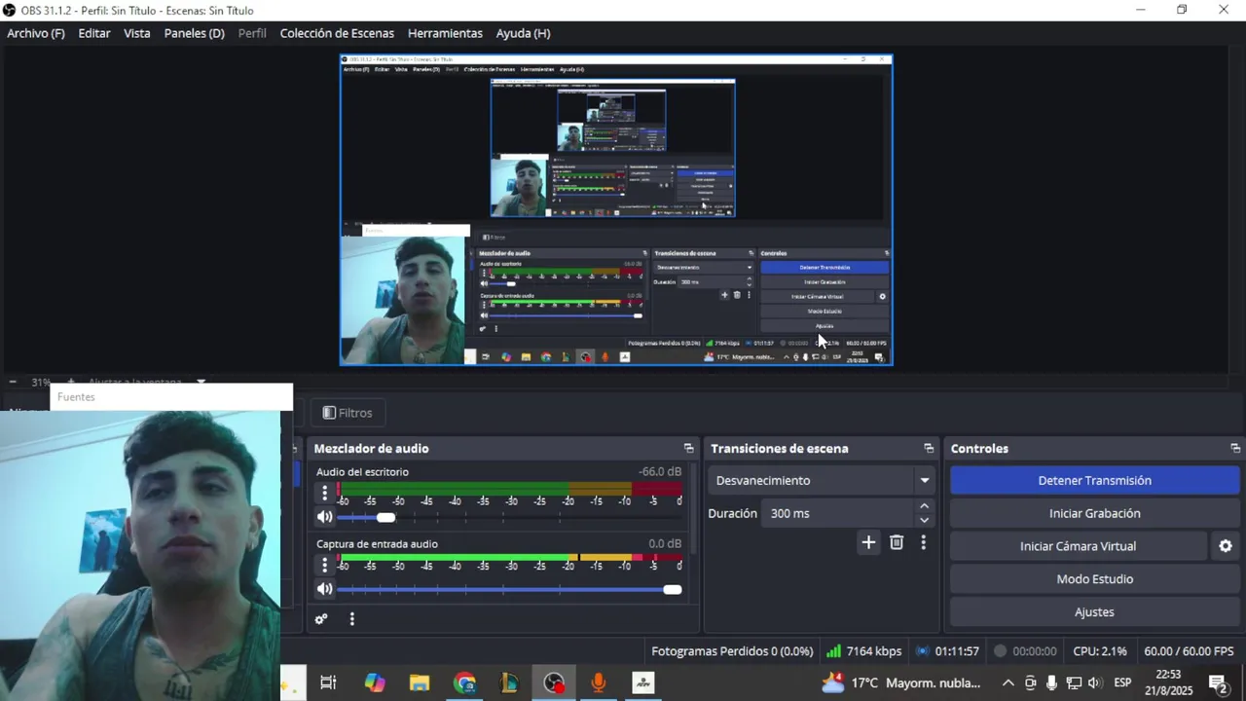The height and width of the screenshot is (701, 1246).
Task: Switch to OBS Studio taskbar icon
Action: pos(554,683)
